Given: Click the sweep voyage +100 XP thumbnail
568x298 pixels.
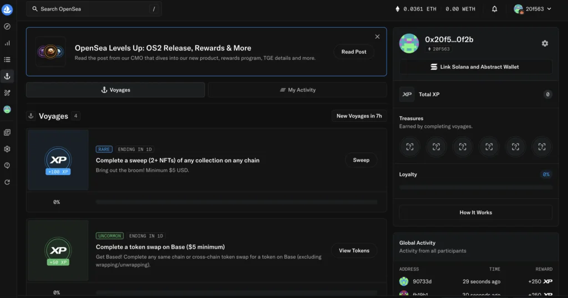Looking at the screenshot, I should [58, 160].
